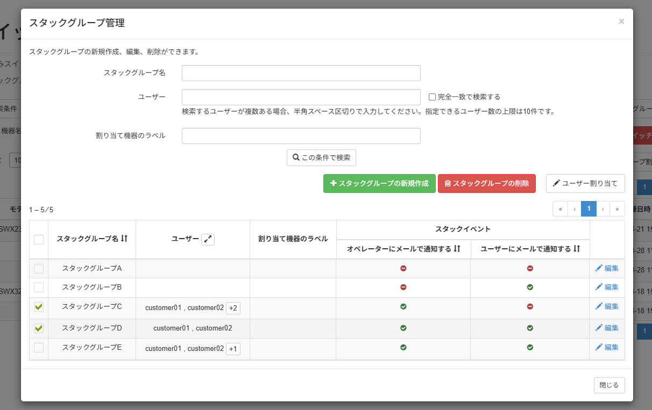Click the sort icon on スタックグループ名 column
Image resolution: width=652 pixels, height=410 pixels.
click(124, 239)
